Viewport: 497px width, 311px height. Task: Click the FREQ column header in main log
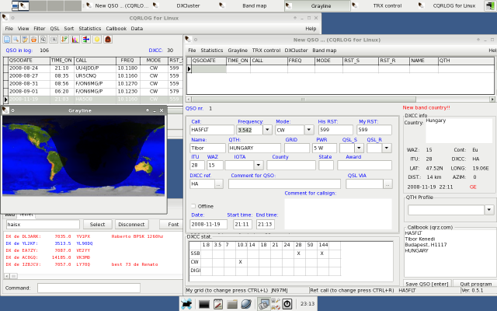point(127,61)
